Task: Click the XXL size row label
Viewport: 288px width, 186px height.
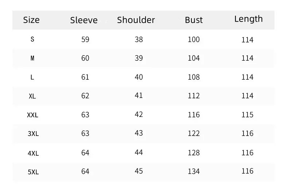Action: point(32,115)
